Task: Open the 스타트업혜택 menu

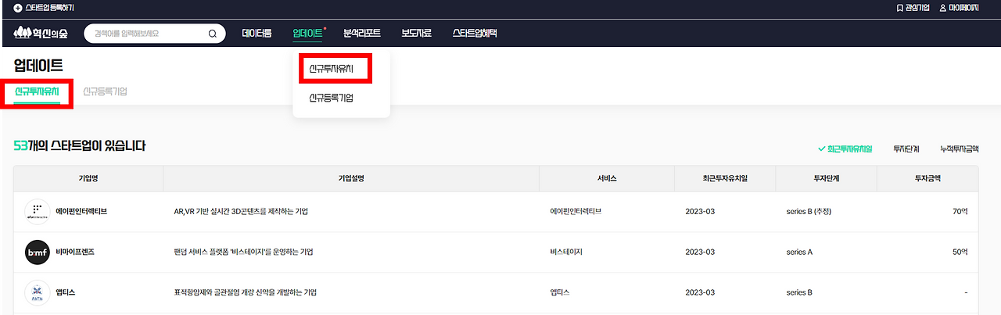Action: [x=475, y=34]
